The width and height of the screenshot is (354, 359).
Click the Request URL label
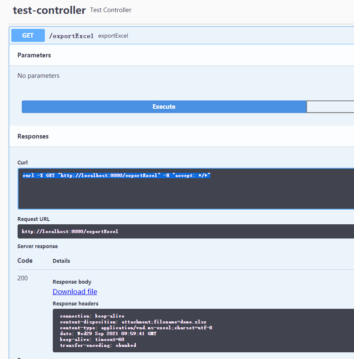tap(34, 219)
